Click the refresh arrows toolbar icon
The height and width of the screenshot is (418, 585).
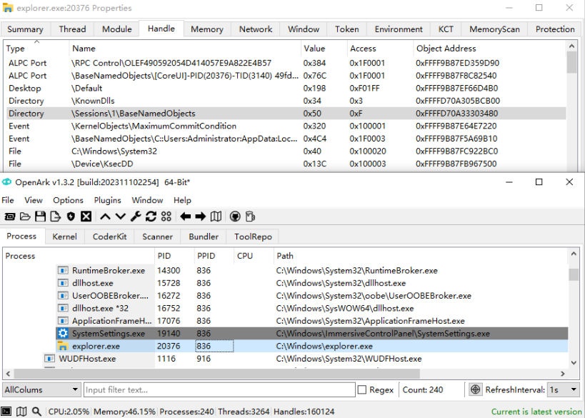[151, 217]
